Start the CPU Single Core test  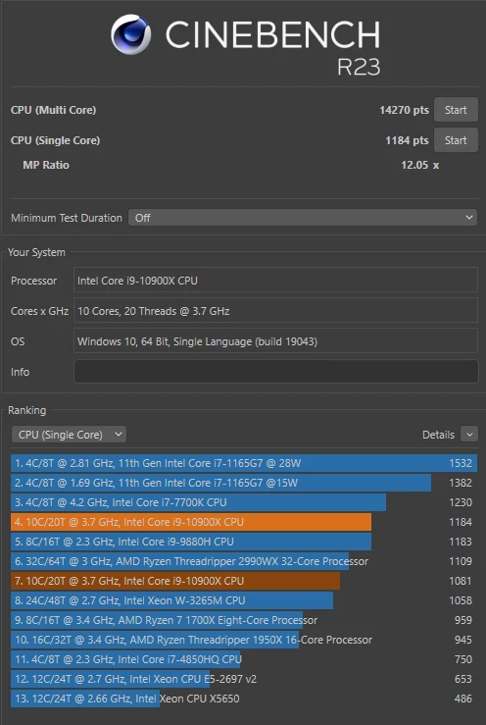456,140
